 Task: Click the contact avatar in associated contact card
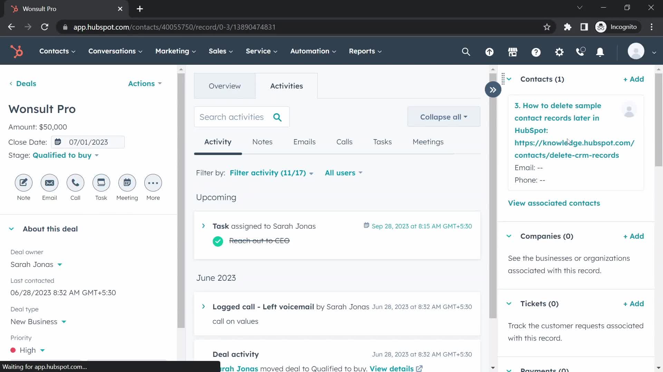click(629, 110)
